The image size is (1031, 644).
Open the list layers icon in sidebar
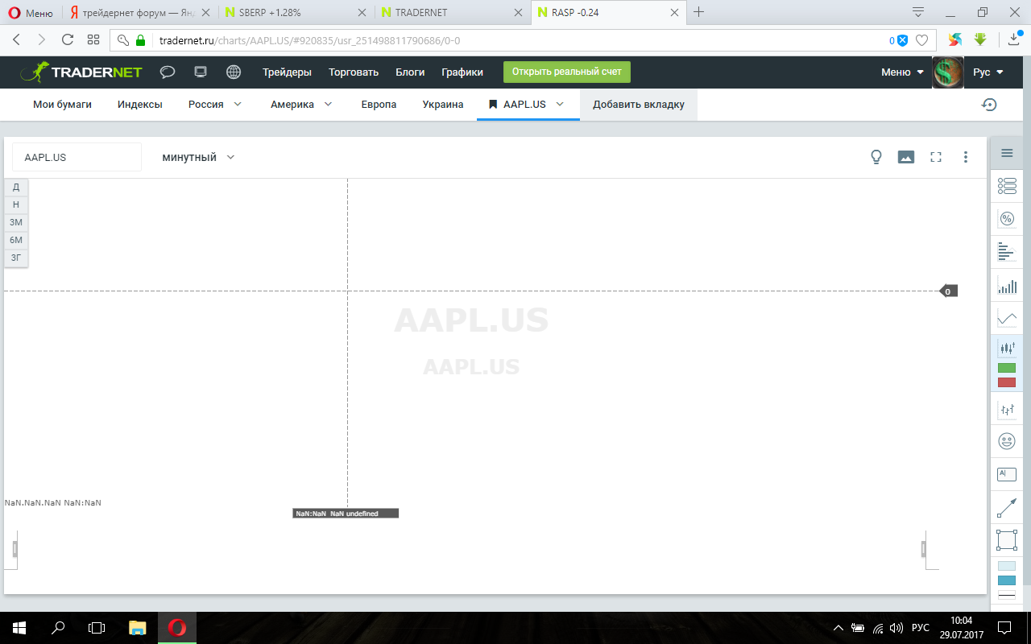coord(1007,186)
